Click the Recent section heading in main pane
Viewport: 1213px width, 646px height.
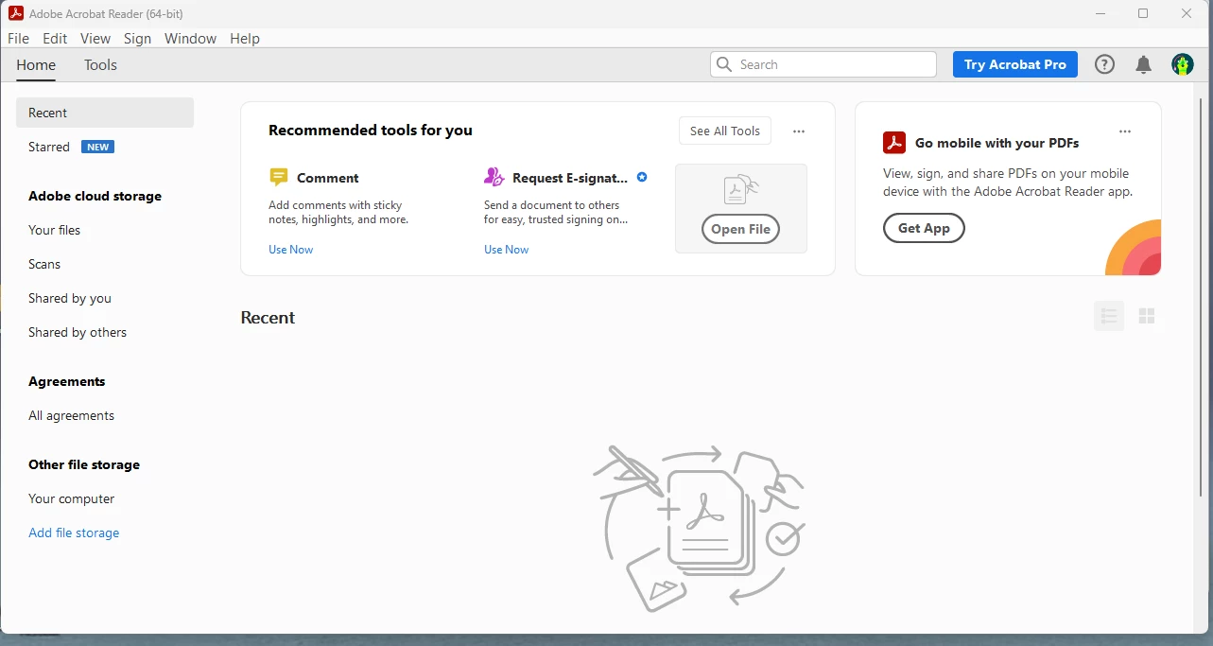tap(268, 318)
